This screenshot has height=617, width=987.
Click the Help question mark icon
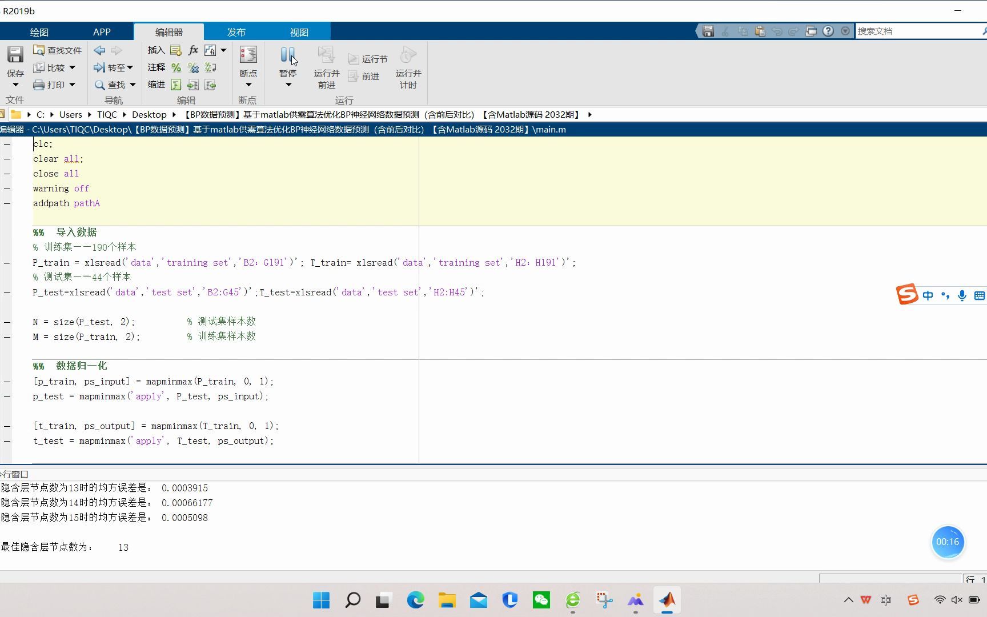(828, 31)
